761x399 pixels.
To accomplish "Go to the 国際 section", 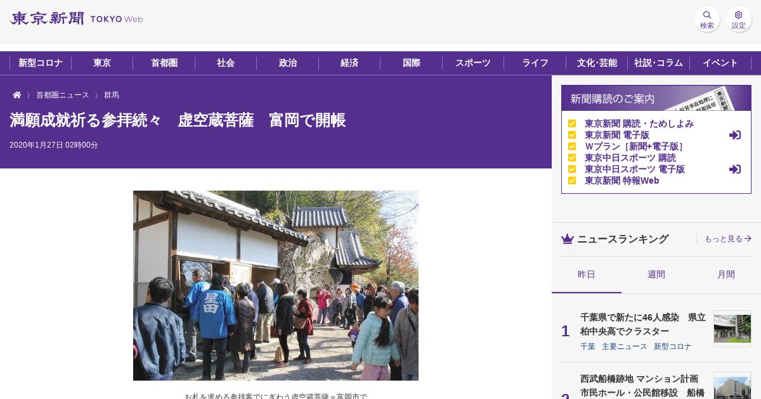I will (x=412, y=63).
